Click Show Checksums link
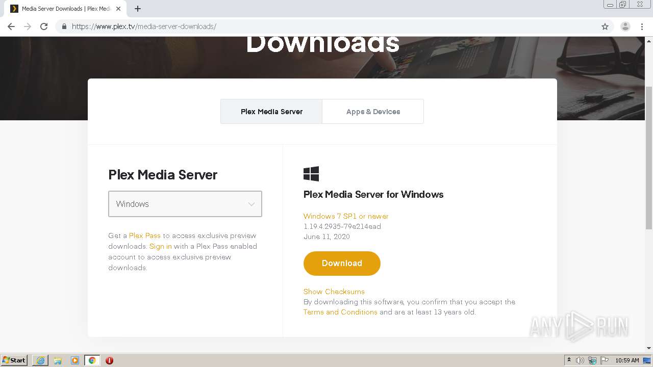 [x=334, y=292]
